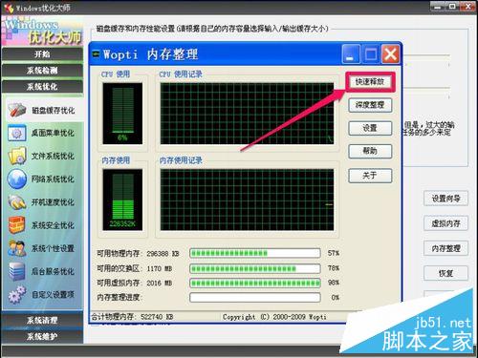Switch to the 系统检测 section
478x358 pixels.
42,71
